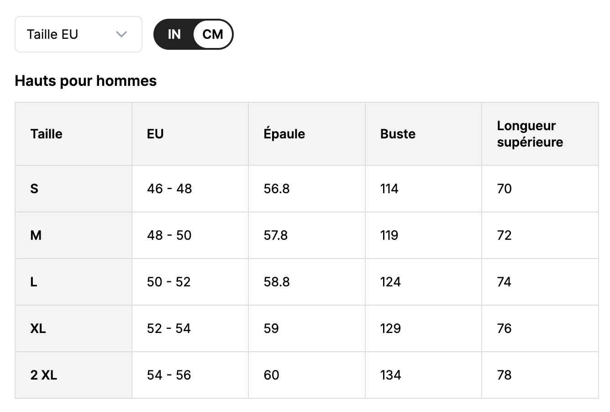Click the chevron arrow in Taille EU selector
Image resolution: width=610 pixels, height=412 pixels.
pyautogui.click(x=121, y=34)
